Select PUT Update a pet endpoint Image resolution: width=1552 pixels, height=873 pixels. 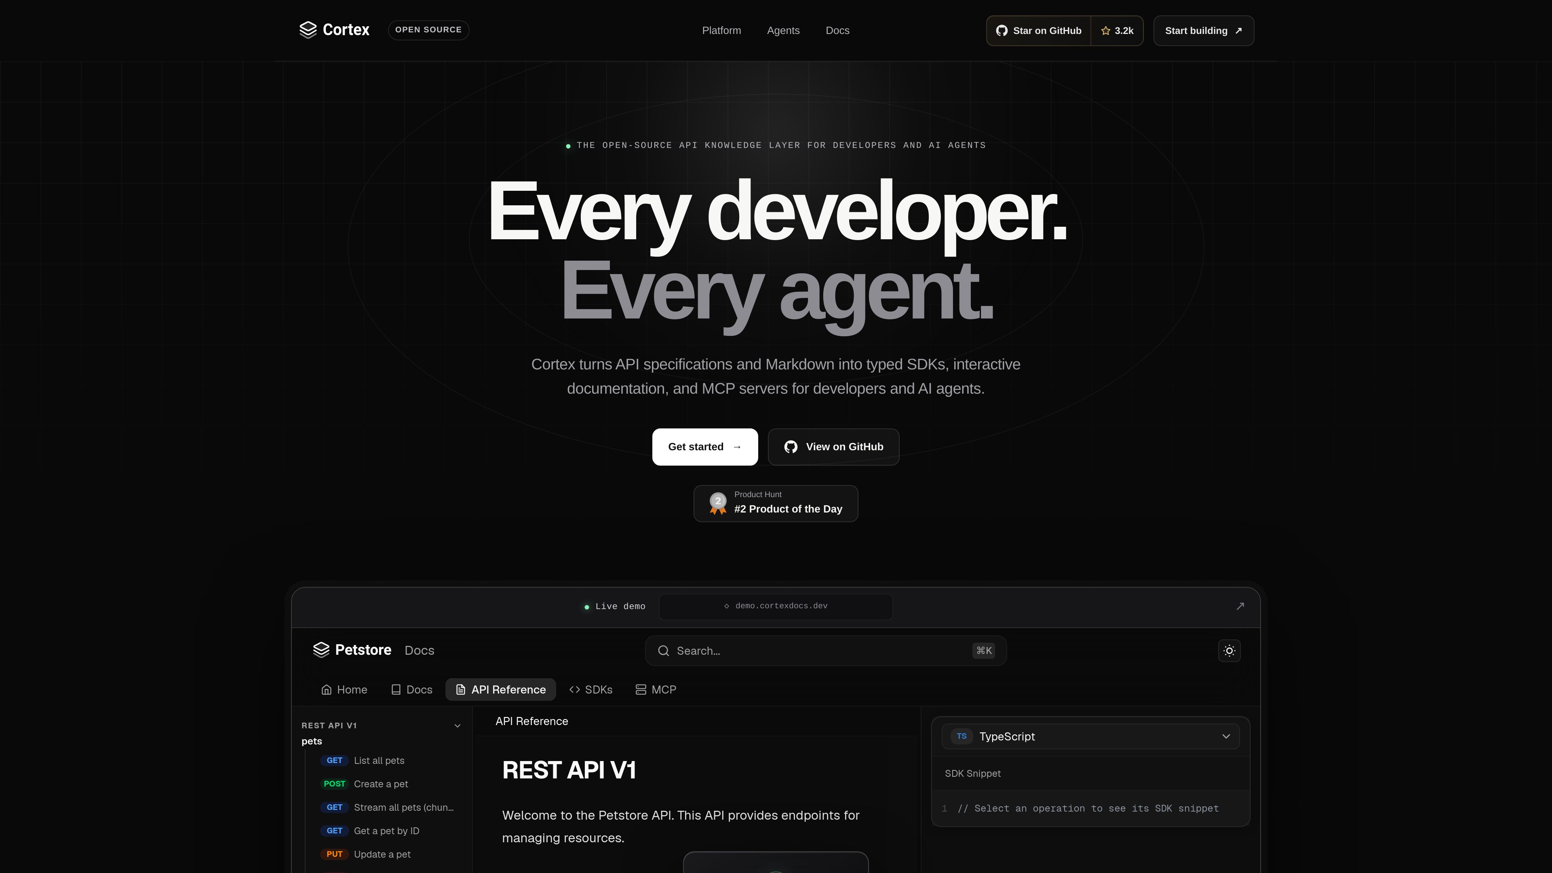click(387, 855)
